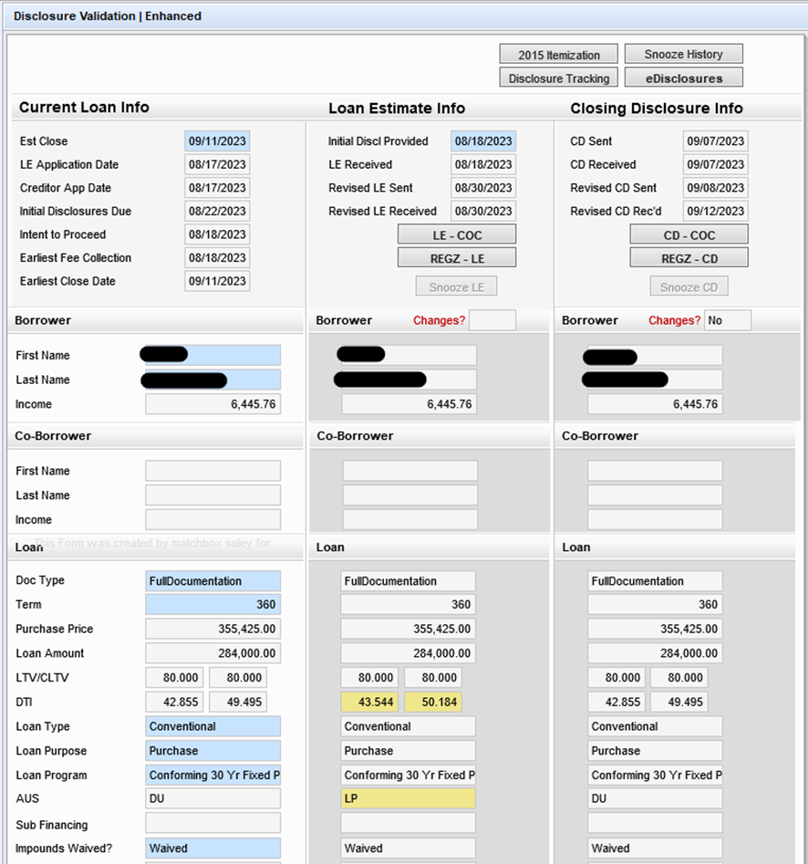Select the Doc Type field in Current Loan
The width and height of the screenshot is (808, 864).
(212, 581)
